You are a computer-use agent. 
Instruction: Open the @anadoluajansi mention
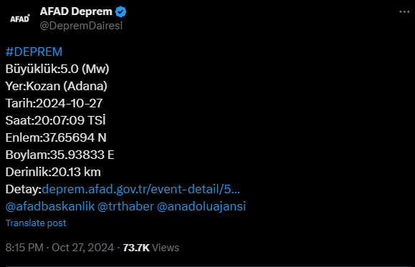pyautogui.click(x=201, y=206)
